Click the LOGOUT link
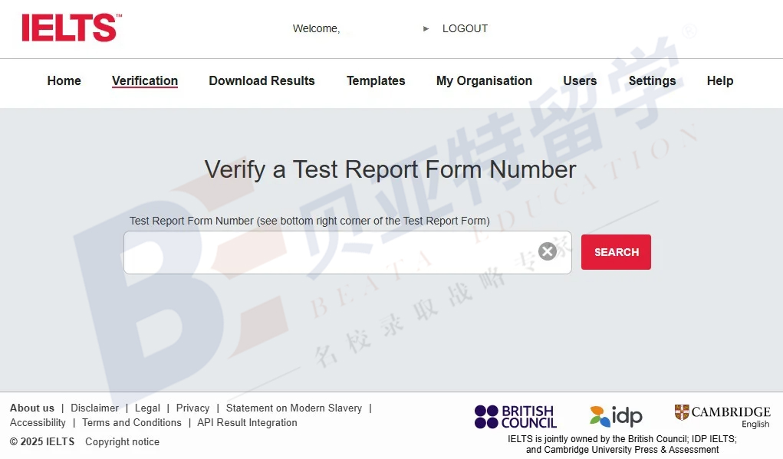 click(465, 29)
